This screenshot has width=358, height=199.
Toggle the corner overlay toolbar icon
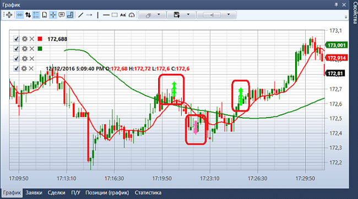pos(70,15)
